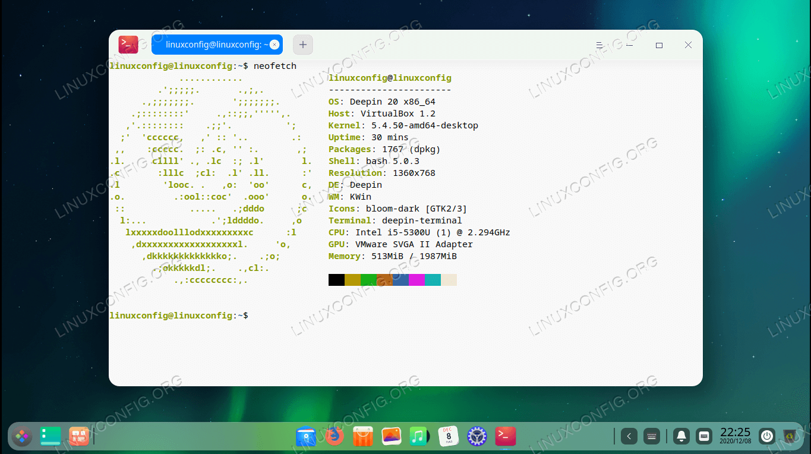
Task: Click the black neofetch color block
Action: tap(336, 280)
